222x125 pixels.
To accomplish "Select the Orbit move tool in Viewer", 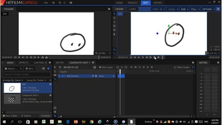I will click(x=114, y=30).
